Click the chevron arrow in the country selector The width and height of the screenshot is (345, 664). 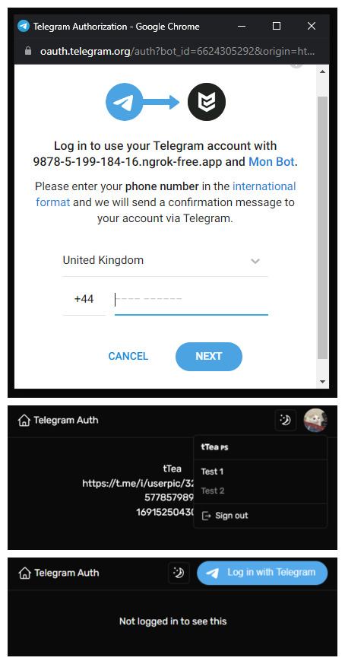tap(255, 261)
